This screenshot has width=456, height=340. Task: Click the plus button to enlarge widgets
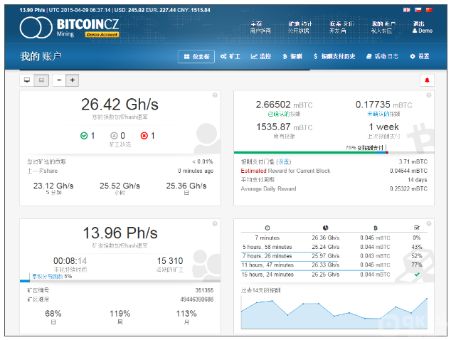click(72, 80)
